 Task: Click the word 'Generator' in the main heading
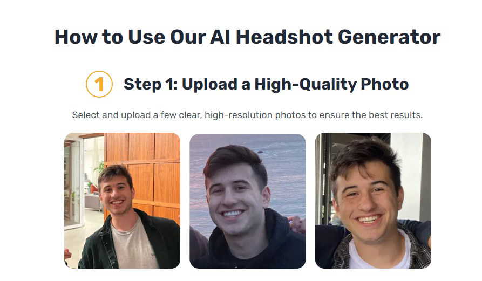tap(389, 37)
